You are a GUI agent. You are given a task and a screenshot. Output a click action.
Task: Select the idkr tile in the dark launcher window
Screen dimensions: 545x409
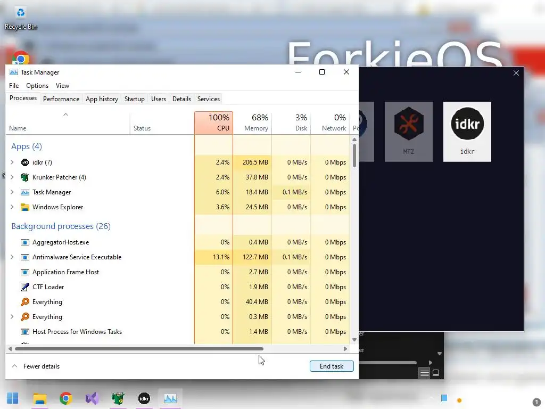pos(467,132)
